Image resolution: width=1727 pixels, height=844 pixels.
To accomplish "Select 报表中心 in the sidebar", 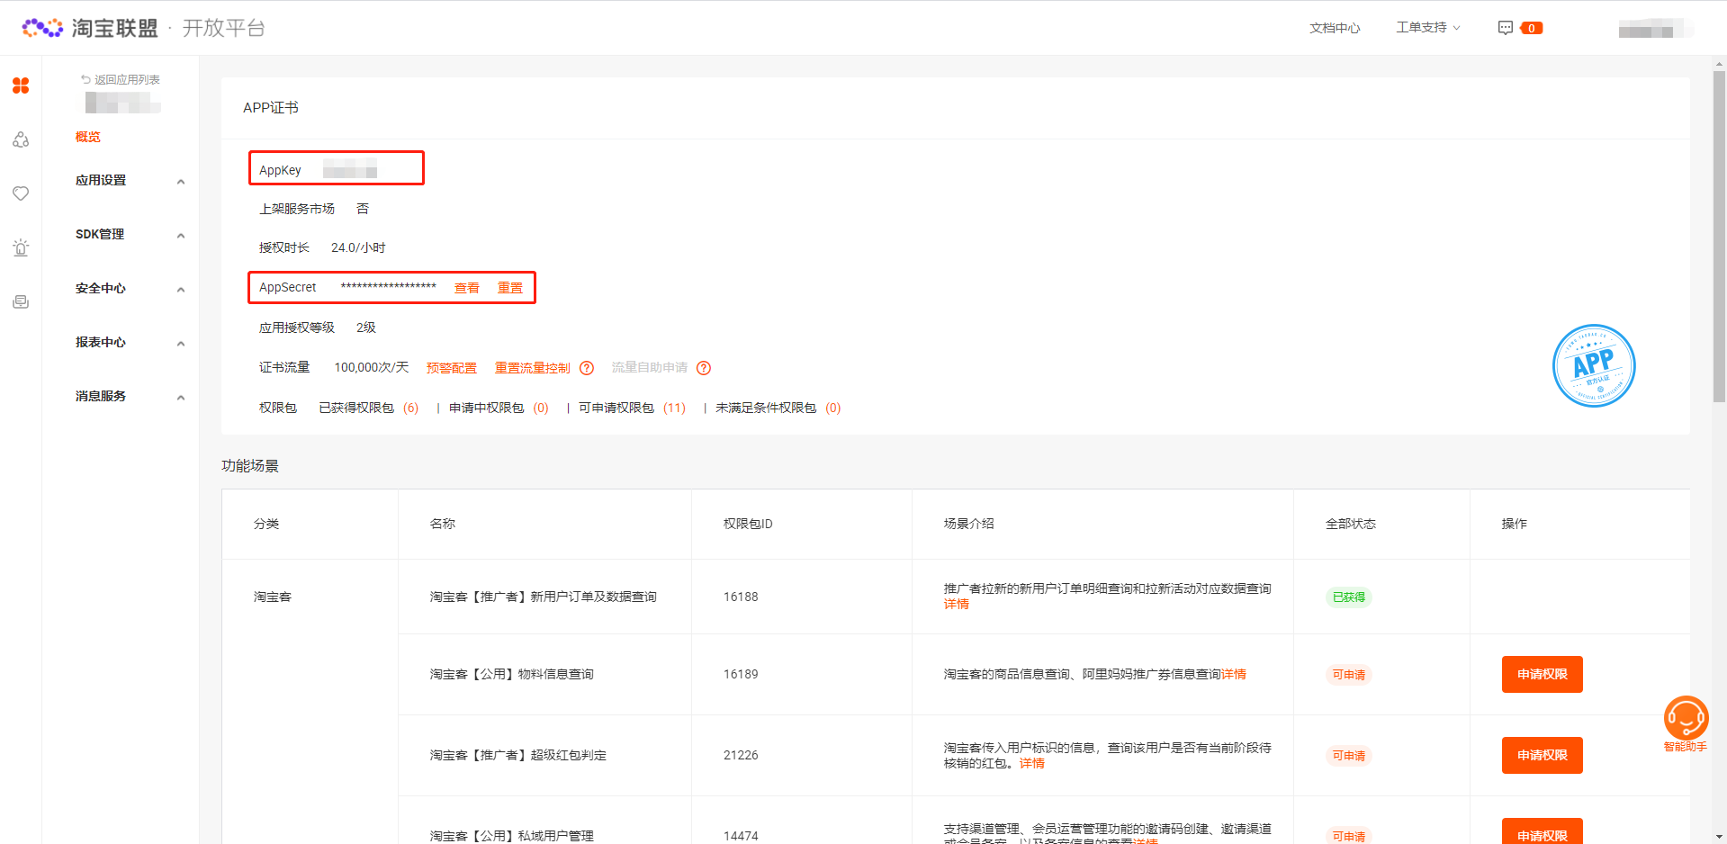I will point(101,342).
